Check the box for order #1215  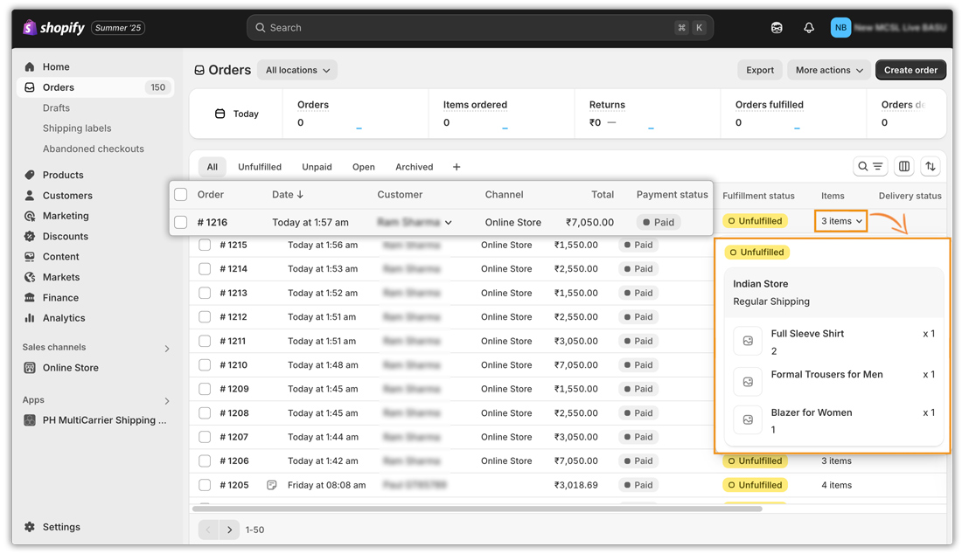(x=205, y=246)
